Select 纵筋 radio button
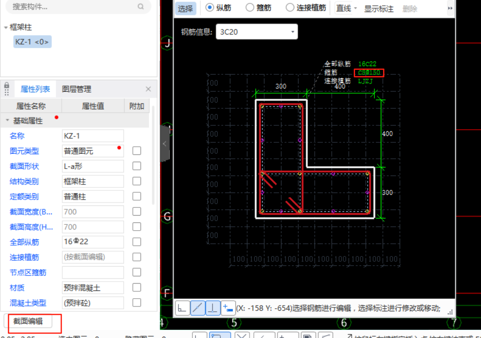This screenshot has width=481, height=338. coord(210,7)
